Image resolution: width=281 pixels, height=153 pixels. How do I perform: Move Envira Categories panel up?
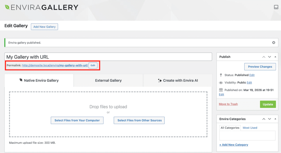pyautogui.click(x=264, y=119)
